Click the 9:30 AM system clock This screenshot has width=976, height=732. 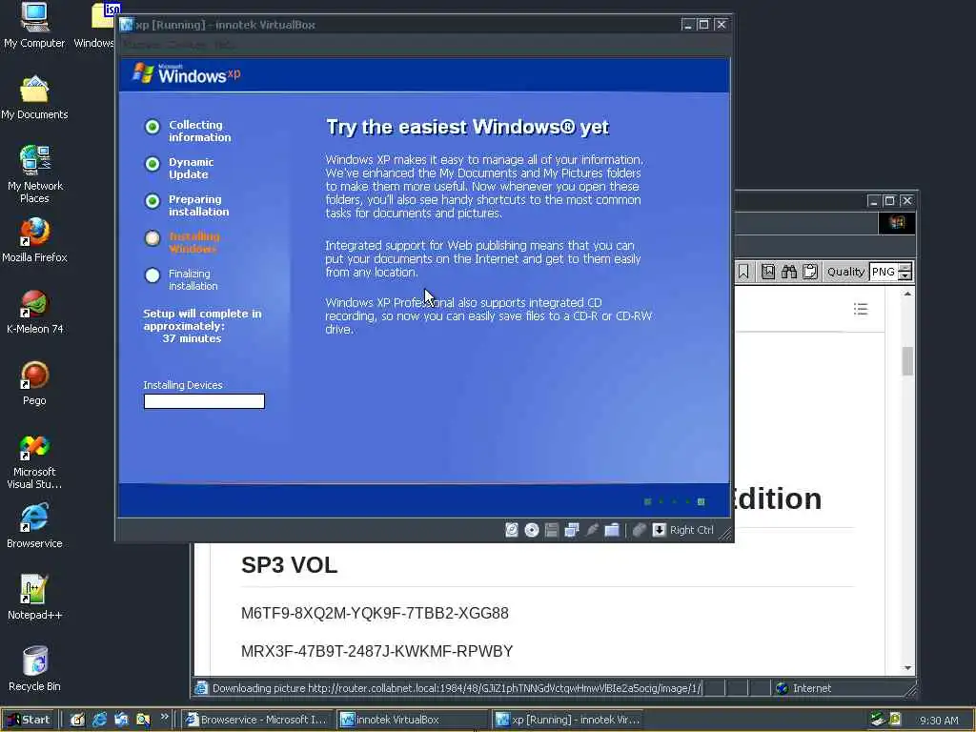[x=939, y=721]
